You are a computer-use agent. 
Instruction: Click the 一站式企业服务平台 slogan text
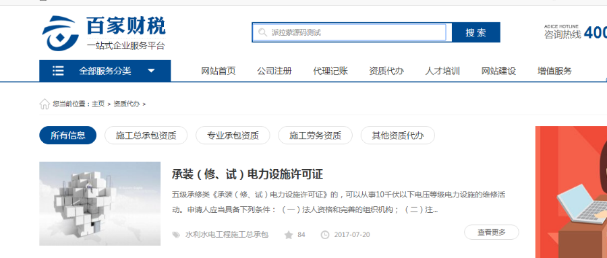point(126,46)
